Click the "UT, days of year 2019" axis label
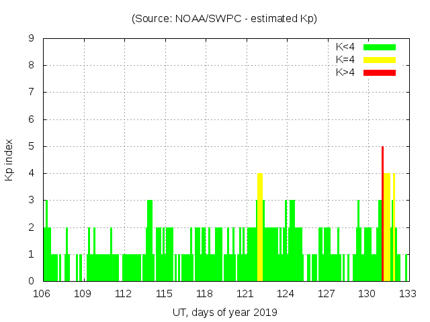This screenshot has height=322, width=430. (224, 312)
